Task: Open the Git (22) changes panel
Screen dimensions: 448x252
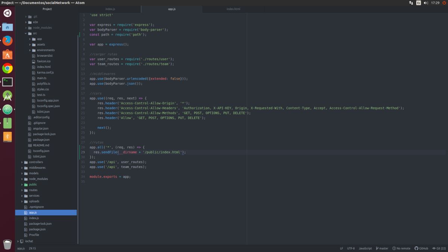Action: pos(439,248)
